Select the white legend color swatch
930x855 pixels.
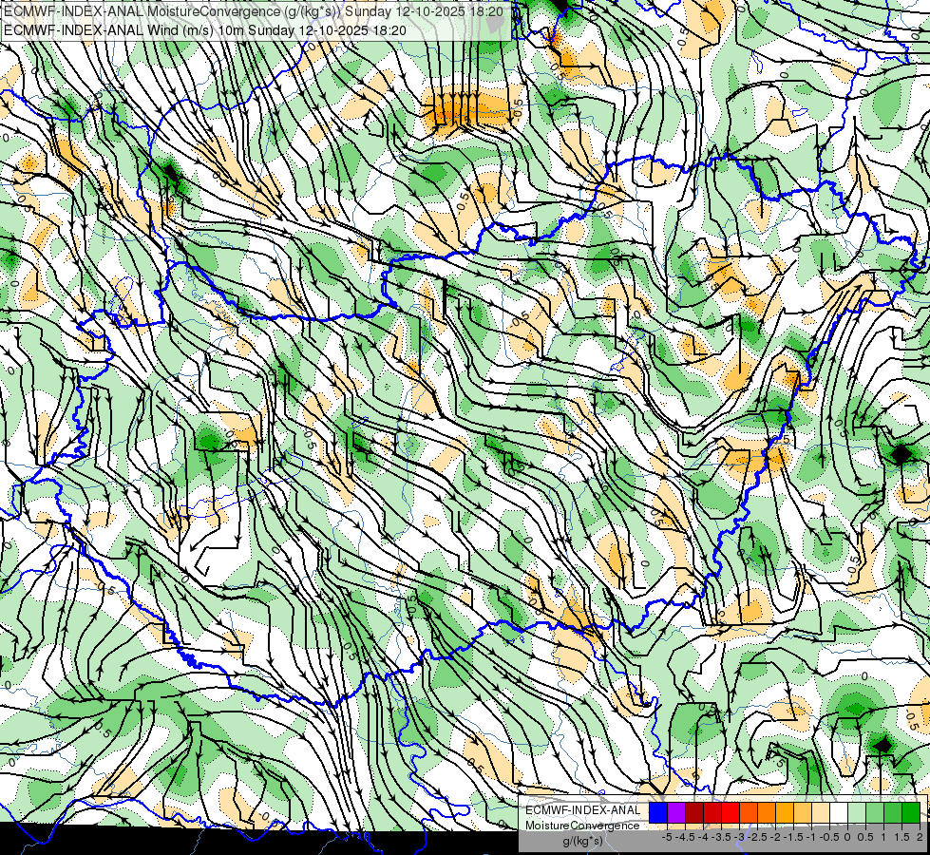click(x=839, y=812)
